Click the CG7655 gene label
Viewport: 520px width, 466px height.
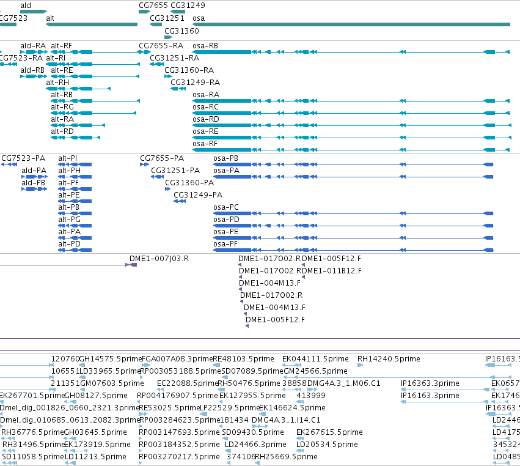coord(153,6)
